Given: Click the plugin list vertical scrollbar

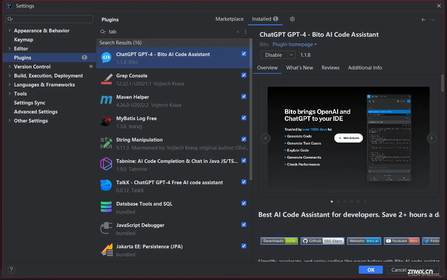Looking at the screenshot, I should point(251,109).
